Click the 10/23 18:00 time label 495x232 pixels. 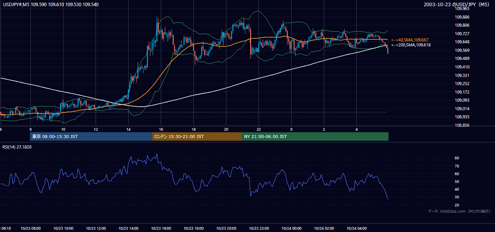coord(193,229)
